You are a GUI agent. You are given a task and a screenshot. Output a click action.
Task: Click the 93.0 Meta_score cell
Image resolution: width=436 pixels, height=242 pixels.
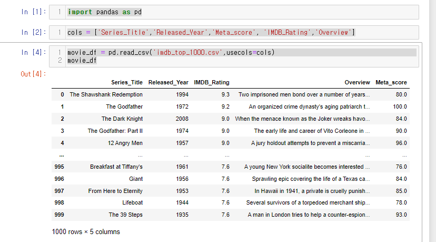click(401, 215)
